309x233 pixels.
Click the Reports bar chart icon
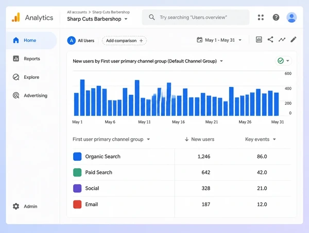point(16,59)
